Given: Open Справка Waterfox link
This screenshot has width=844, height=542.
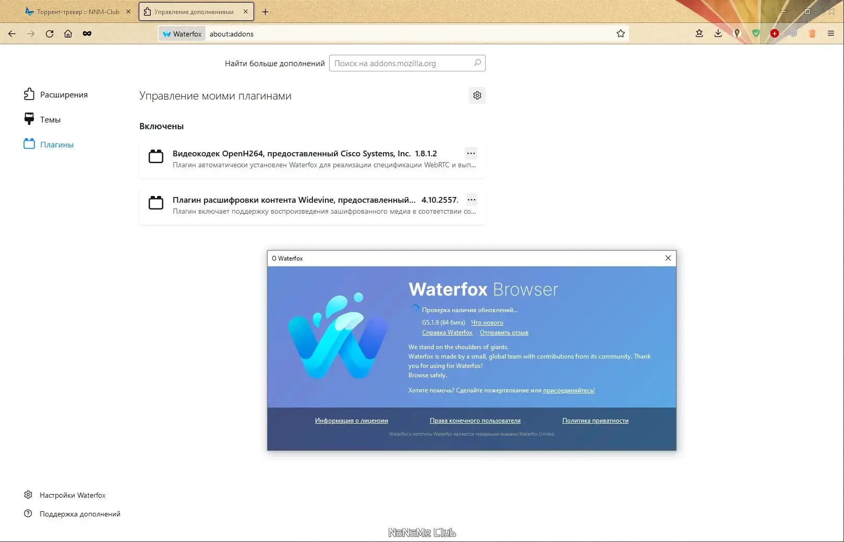Looking at the screenshot, I should point(447,332).
